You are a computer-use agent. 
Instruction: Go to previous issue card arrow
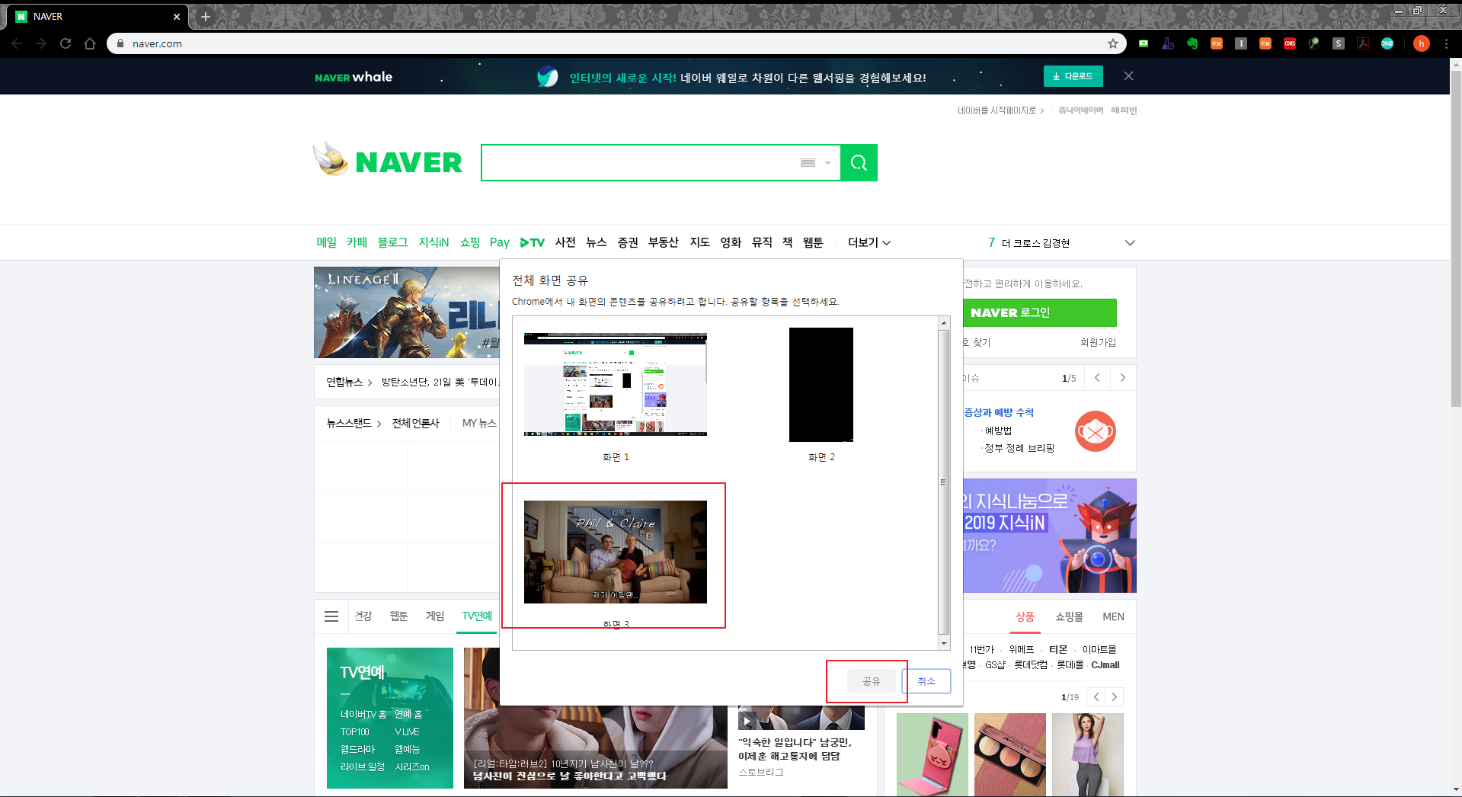[x=1097, y=378]
